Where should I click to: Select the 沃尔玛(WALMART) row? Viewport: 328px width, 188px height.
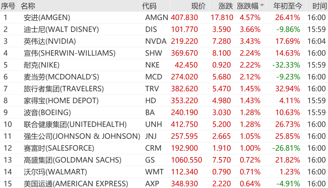pyautogui.click(x=164, y=172)
